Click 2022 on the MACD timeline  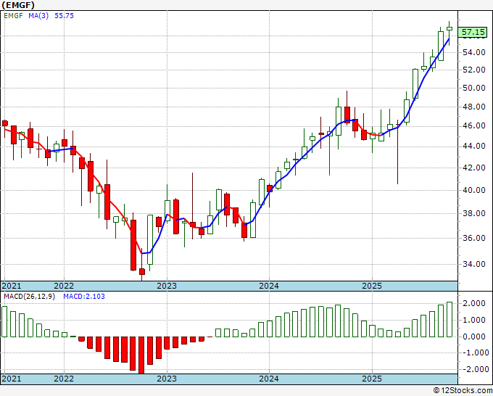(64, 379)
